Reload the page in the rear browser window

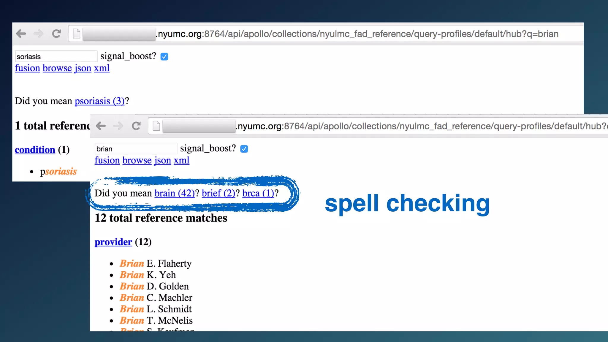(56, 34)
